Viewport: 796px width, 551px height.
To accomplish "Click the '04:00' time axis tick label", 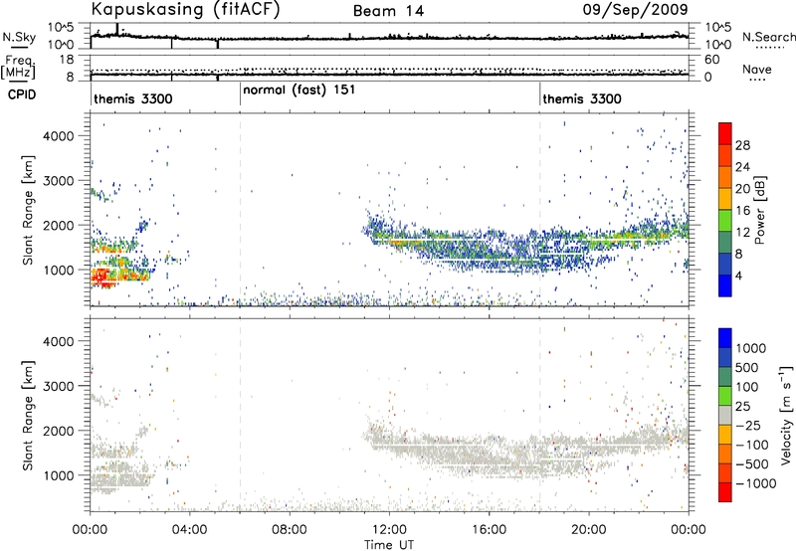I will click(x=190, y=530).
